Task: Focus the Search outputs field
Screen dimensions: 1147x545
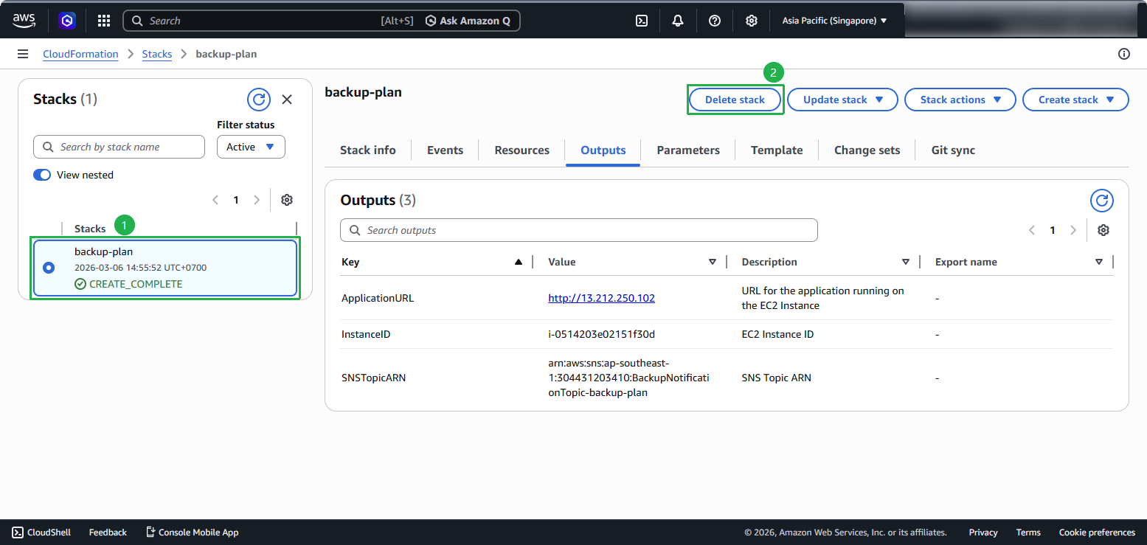Action: coord(579,230)
